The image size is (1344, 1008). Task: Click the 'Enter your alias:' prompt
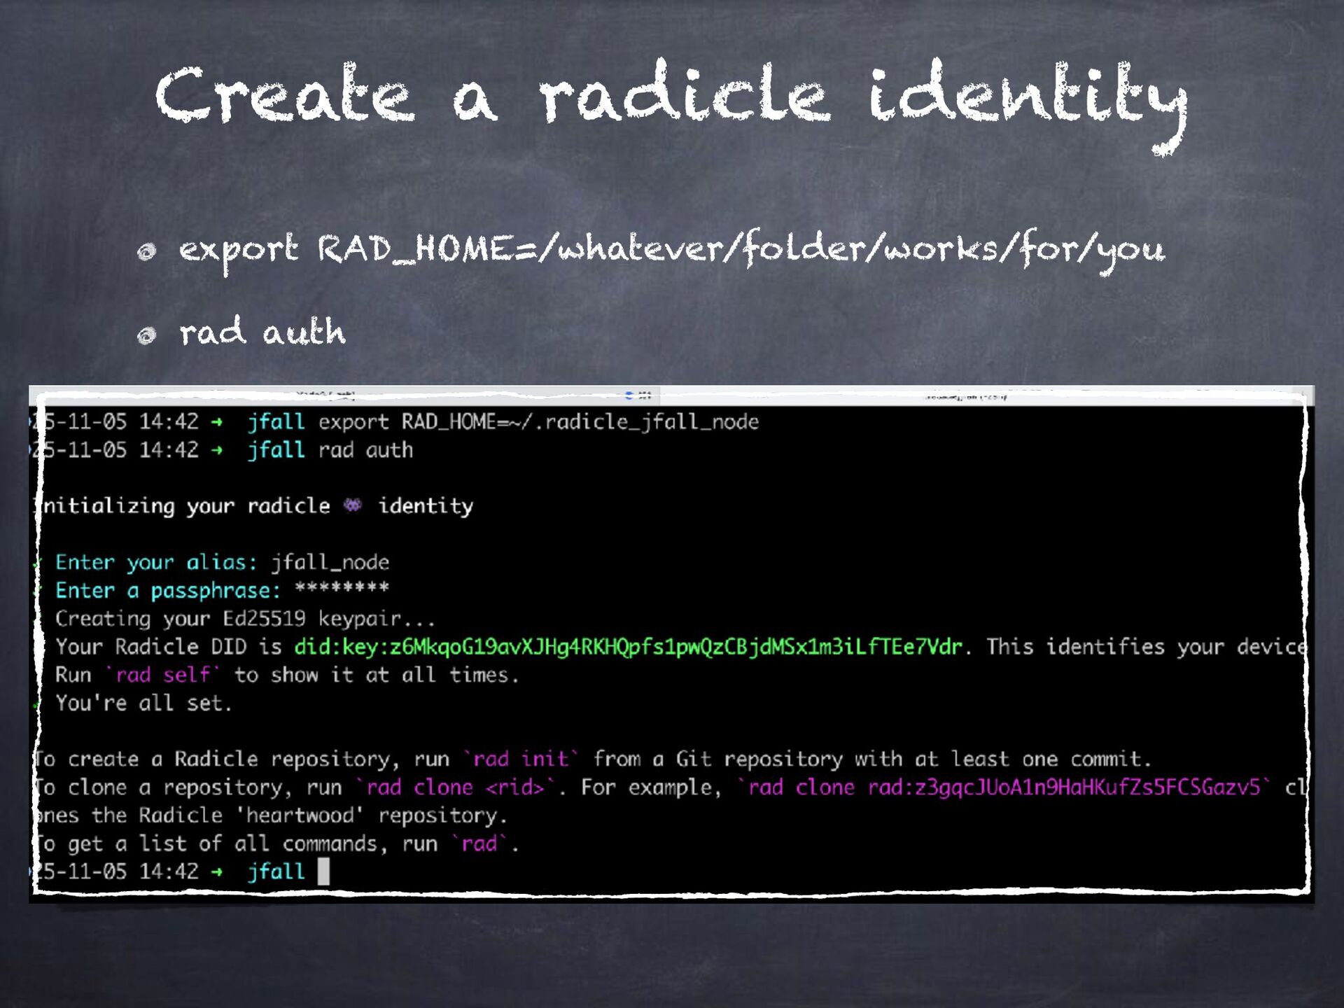coord(155,563)
